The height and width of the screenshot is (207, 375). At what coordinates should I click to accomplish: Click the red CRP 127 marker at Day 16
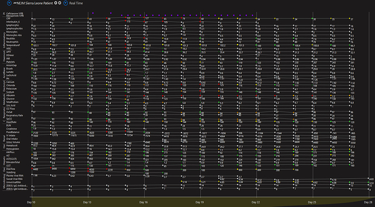pyautogui.click(x=144, y=18)
